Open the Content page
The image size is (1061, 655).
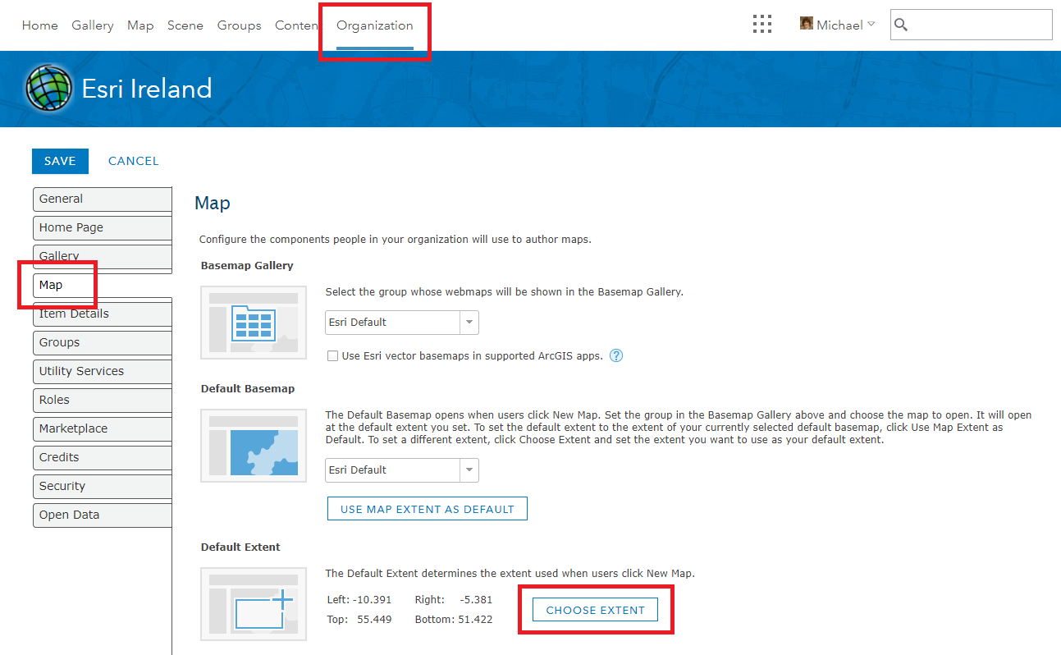(297, 25)
